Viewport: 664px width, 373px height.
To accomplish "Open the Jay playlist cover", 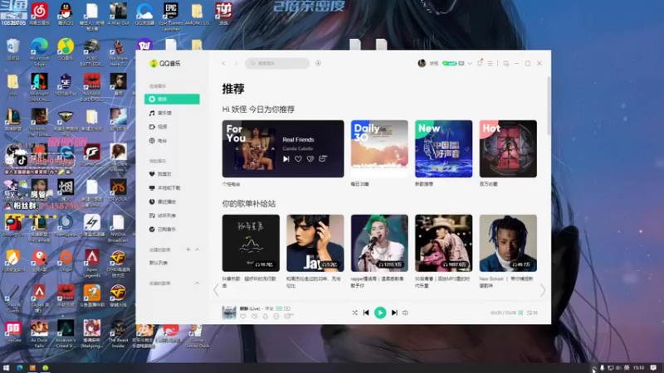I will pyautogui.click(x=315, y=243).
